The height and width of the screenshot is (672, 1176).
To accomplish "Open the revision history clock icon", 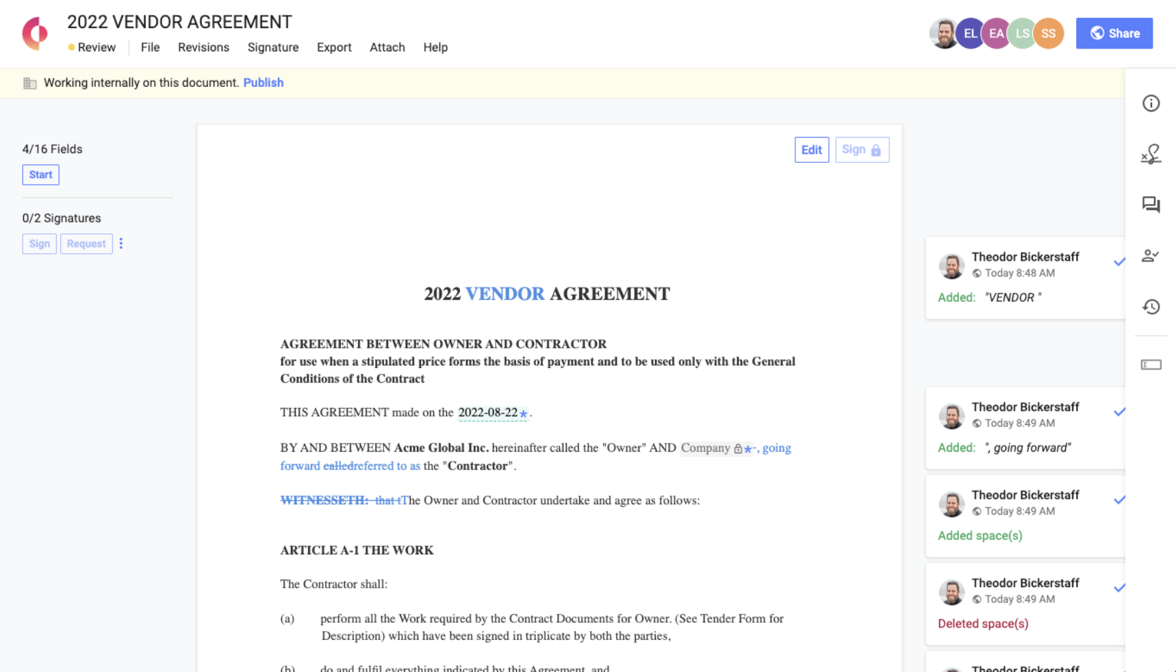I will (x=1151, y=307).
